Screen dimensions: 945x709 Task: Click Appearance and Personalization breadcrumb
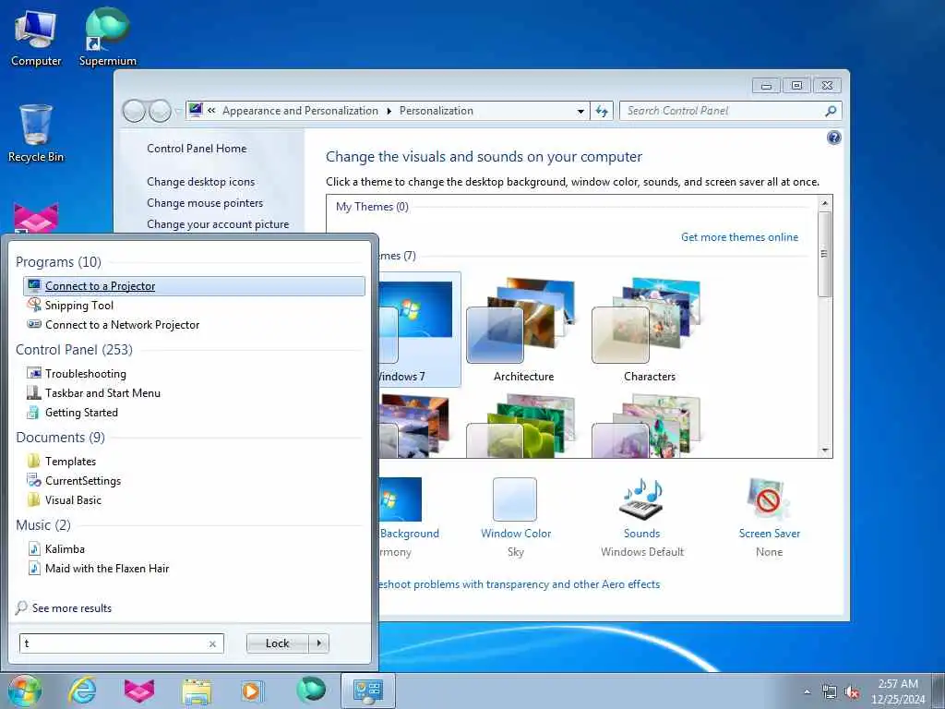pyautogui.click(x=300, y=111)
